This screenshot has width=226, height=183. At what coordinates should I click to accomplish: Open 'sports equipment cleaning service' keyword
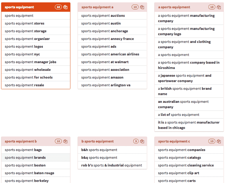coord(189,165)
